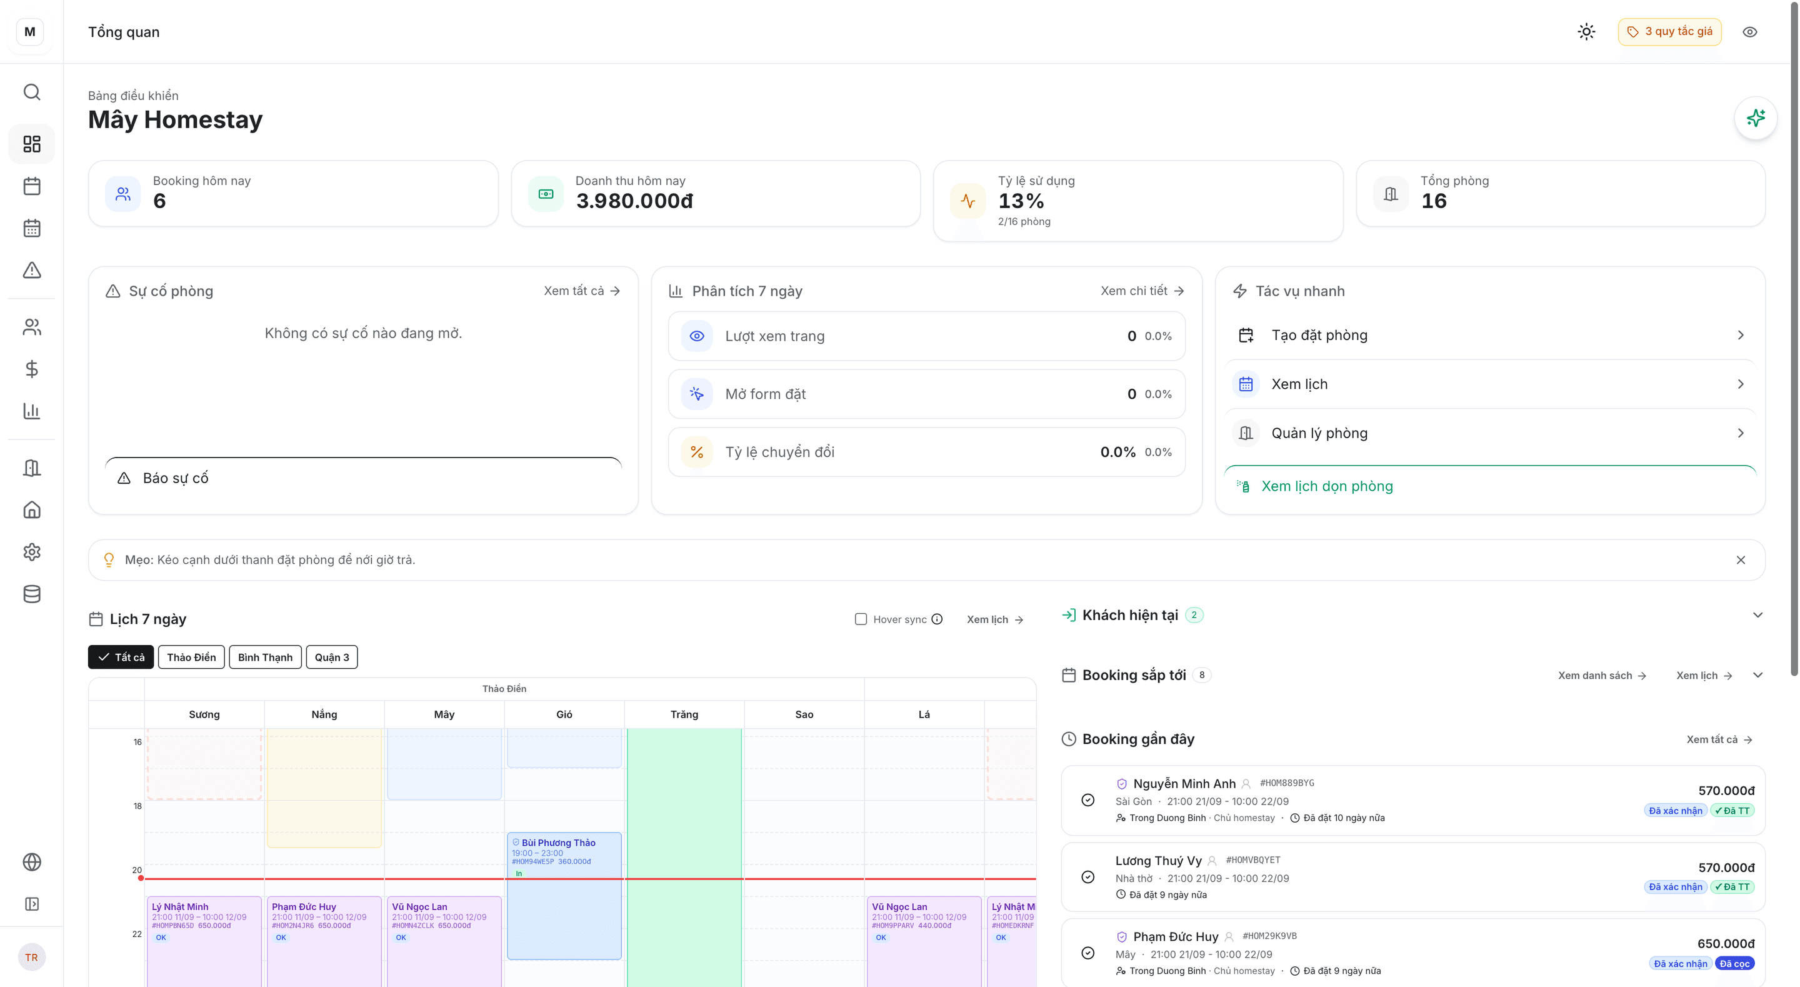Click the 3 quy tắc giá button
The image size is (1800, 987).
(1669, 31)
